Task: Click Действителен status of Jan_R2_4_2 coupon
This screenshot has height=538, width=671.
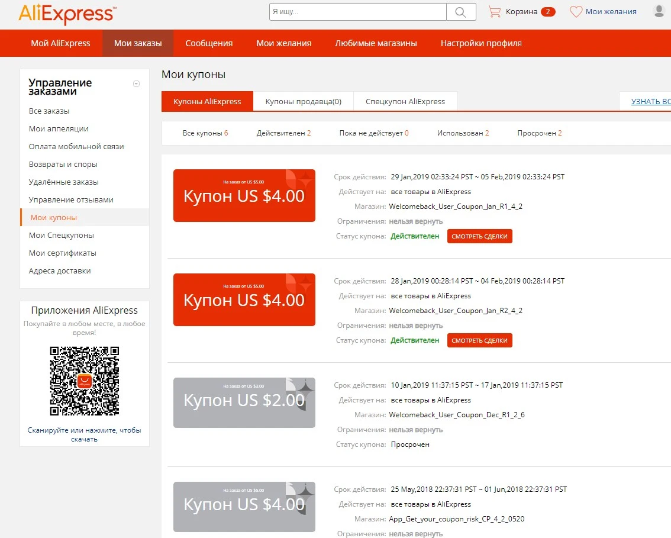Action: 415,340
